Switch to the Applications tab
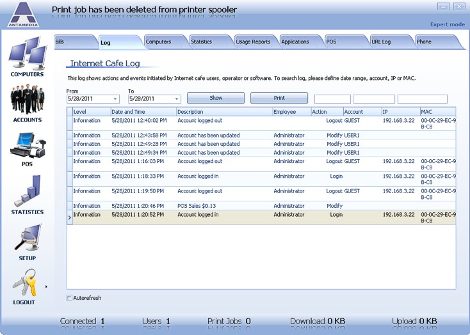Viewport: 470px width, 335px height. click(302, 42)
